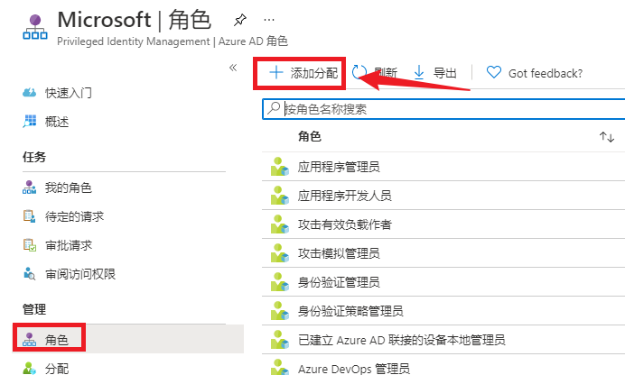Pin the page with the pin icon
The height and width of the screenshot is (375, 625).
click(239, 19)
